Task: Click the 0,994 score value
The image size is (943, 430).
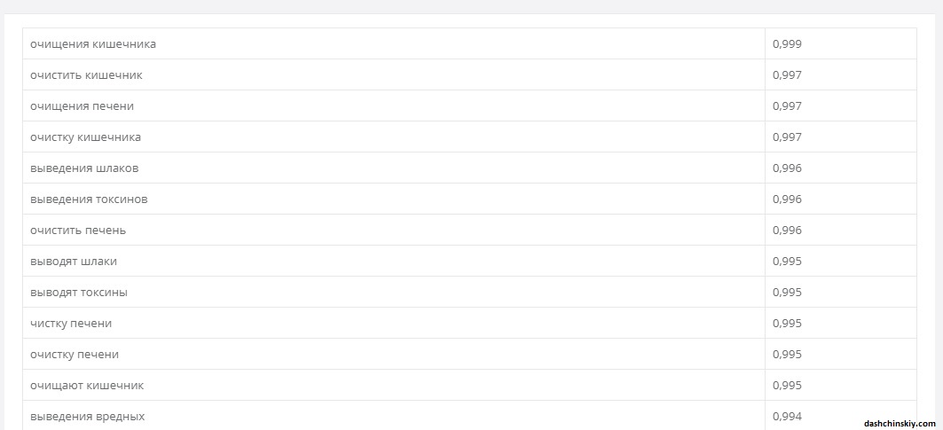Action: [787, 417]
